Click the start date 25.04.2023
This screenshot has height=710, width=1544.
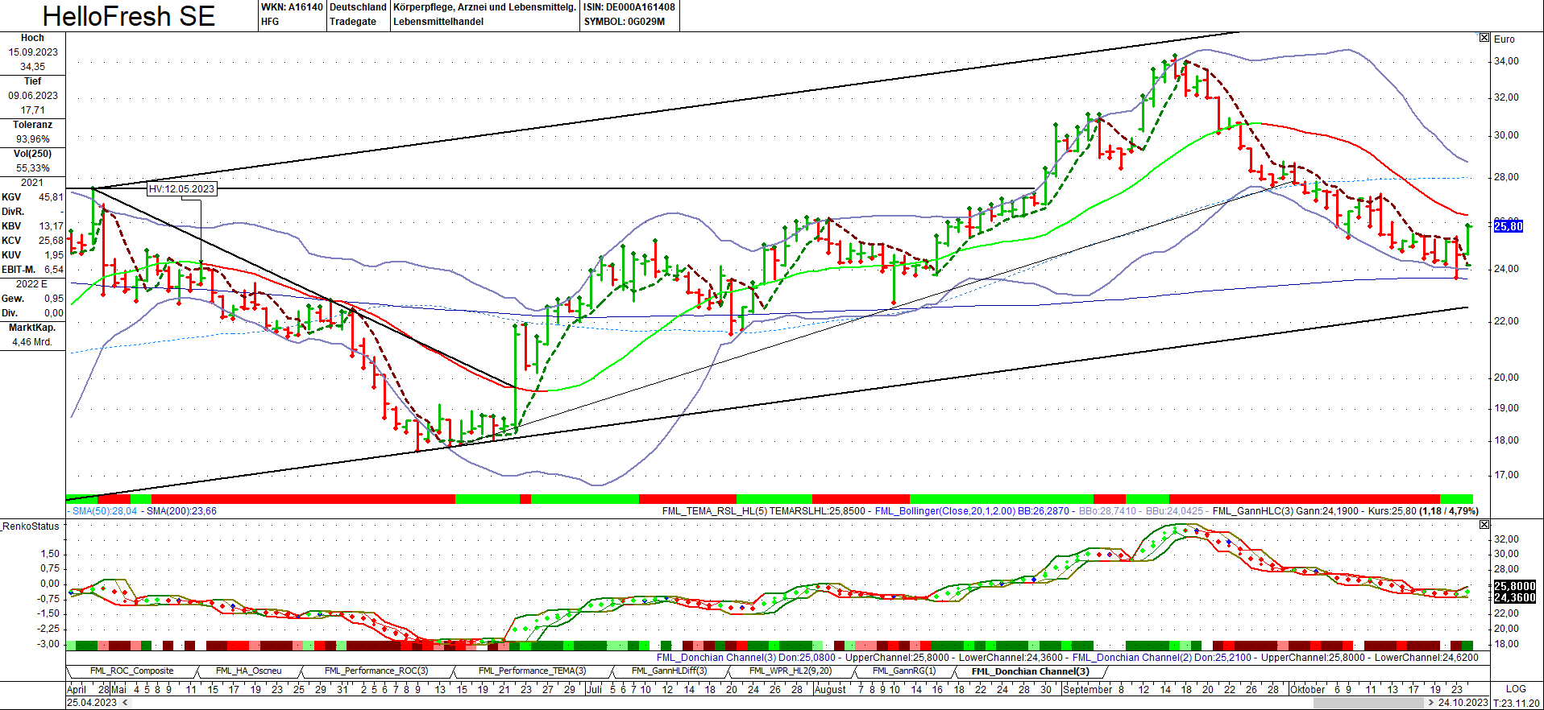click(x=92, y=703)
